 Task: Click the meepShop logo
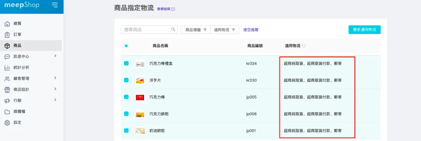click(x=22, y=5)
